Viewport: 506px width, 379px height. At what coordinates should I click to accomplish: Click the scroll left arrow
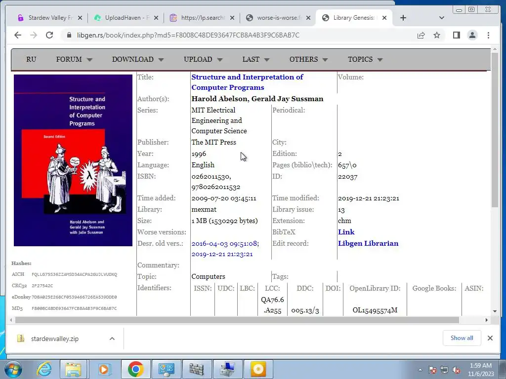(11, 320)
